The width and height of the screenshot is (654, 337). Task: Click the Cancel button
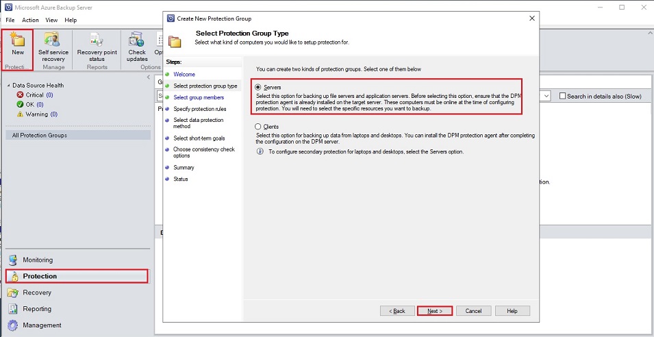(473, 311)
